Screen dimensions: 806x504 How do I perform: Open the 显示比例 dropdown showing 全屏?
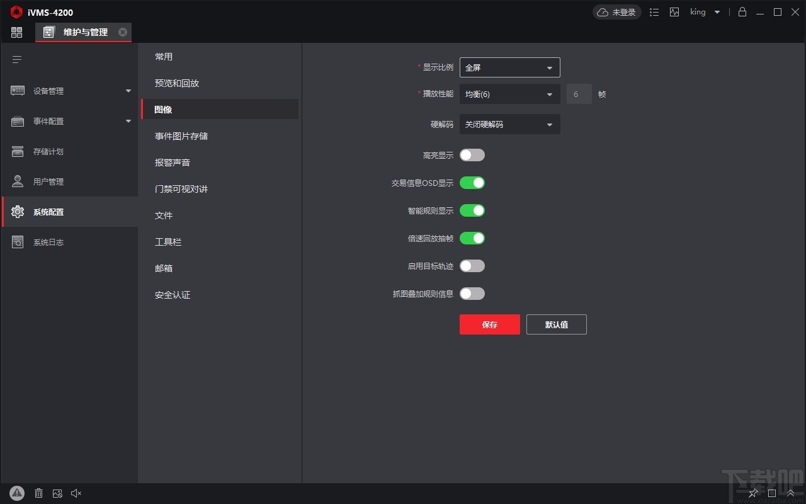509,67
